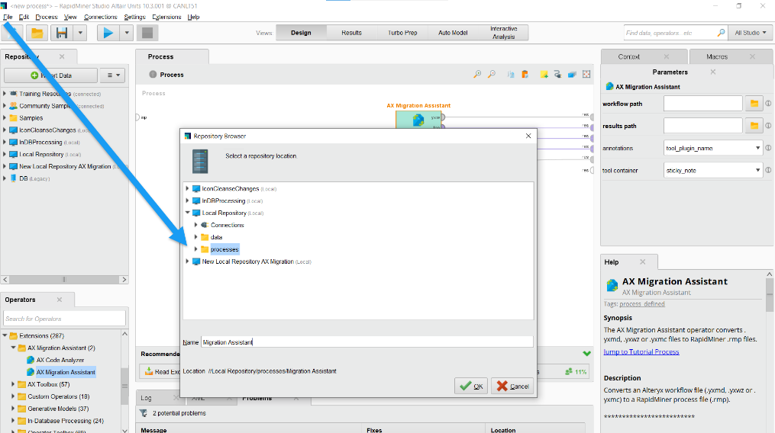775x433 pixels.
Task: Browse for results path folder icon
Action: (754, 126)
